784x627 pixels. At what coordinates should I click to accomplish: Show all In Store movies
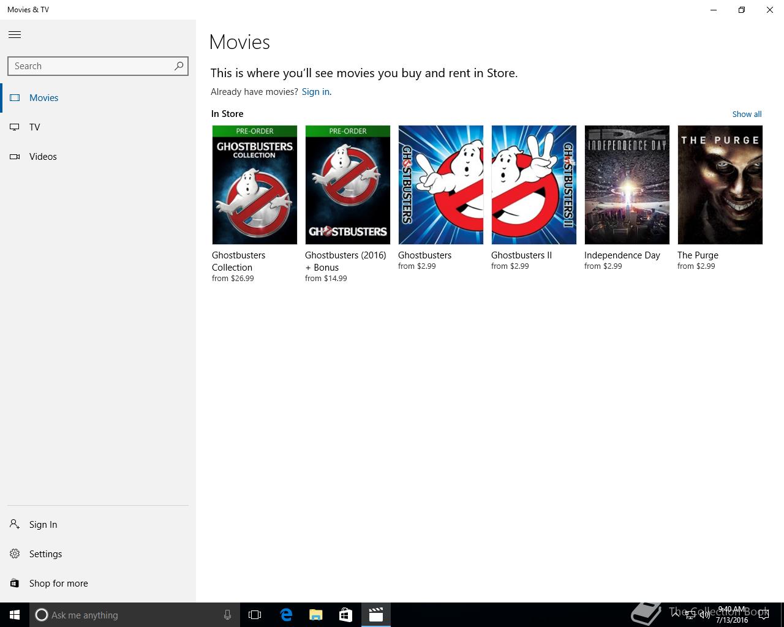(x=747, y=115)
